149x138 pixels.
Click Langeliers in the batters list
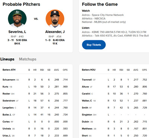8,107
